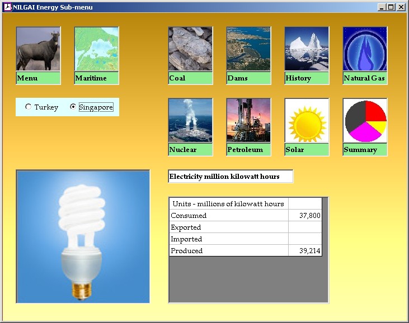This screenshot has width=409, height=323.
Task: Click the Electricity million kilowatt hours field
Action: (230, 177)
